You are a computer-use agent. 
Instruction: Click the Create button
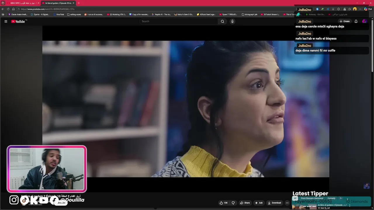(x=344, y=21)
